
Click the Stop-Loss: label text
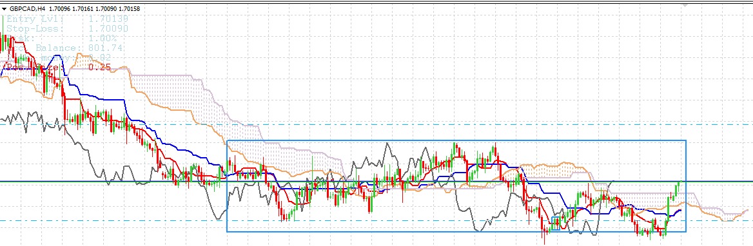point(32,29)
